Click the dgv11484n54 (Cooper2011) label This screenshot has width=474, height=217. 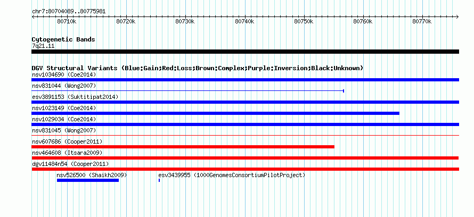point(70,164)
